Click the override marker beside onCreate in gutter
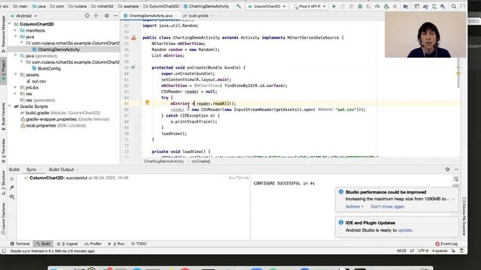The image size is (481, 270). [133, 67]
